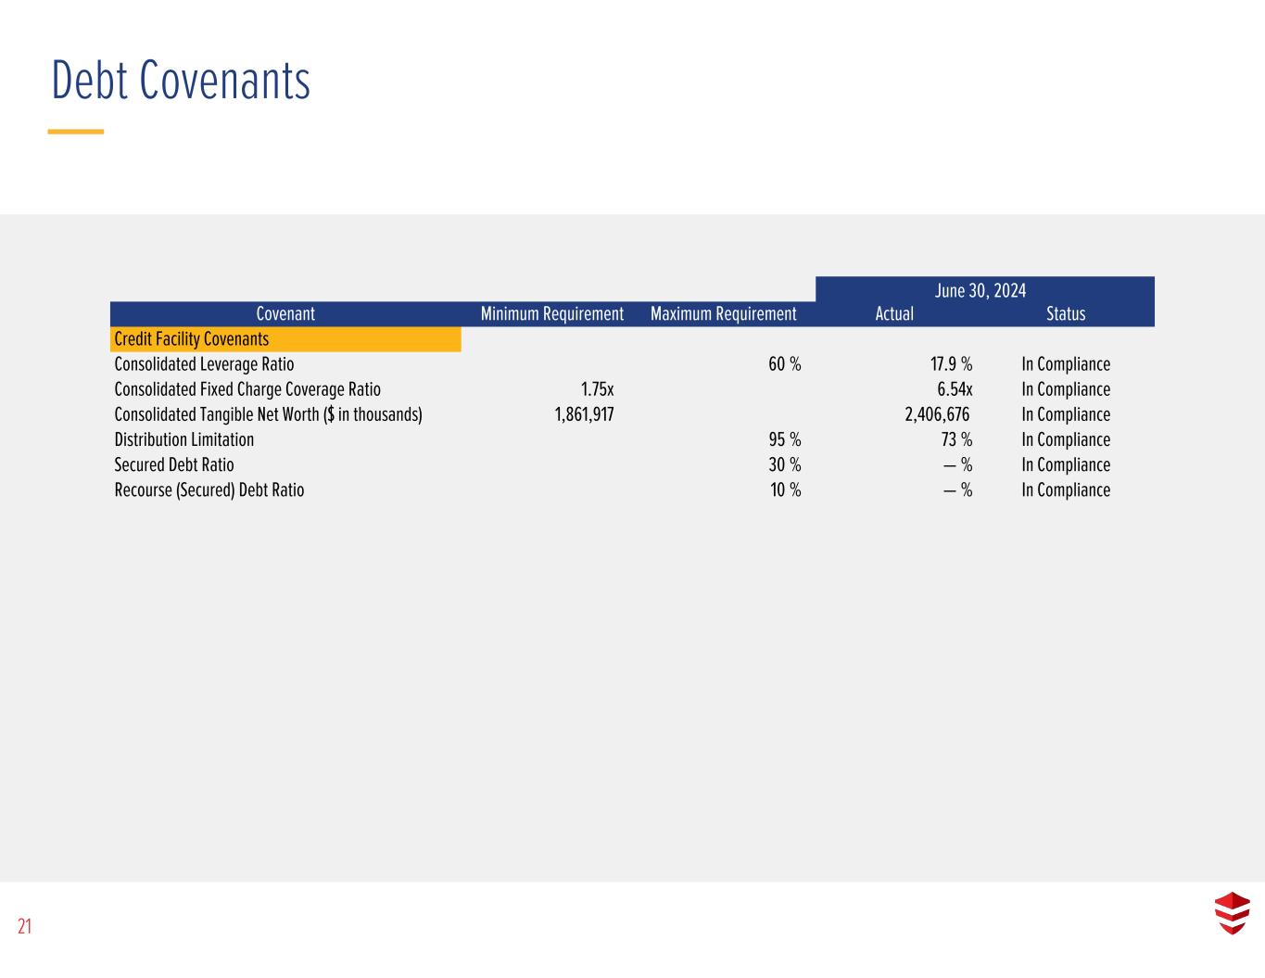Click the red company logo icon
The width and height of the screenshot is (1265, 978).
click(1232, 913)
